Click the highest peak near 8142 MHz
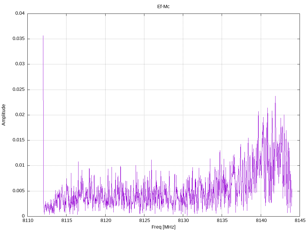 tap(275, 97)
